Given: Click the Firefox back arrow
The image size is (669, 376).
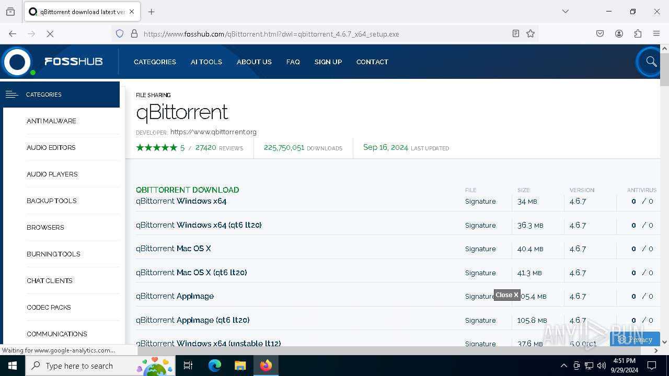Looking at the screenshot, I should [13, 34].
